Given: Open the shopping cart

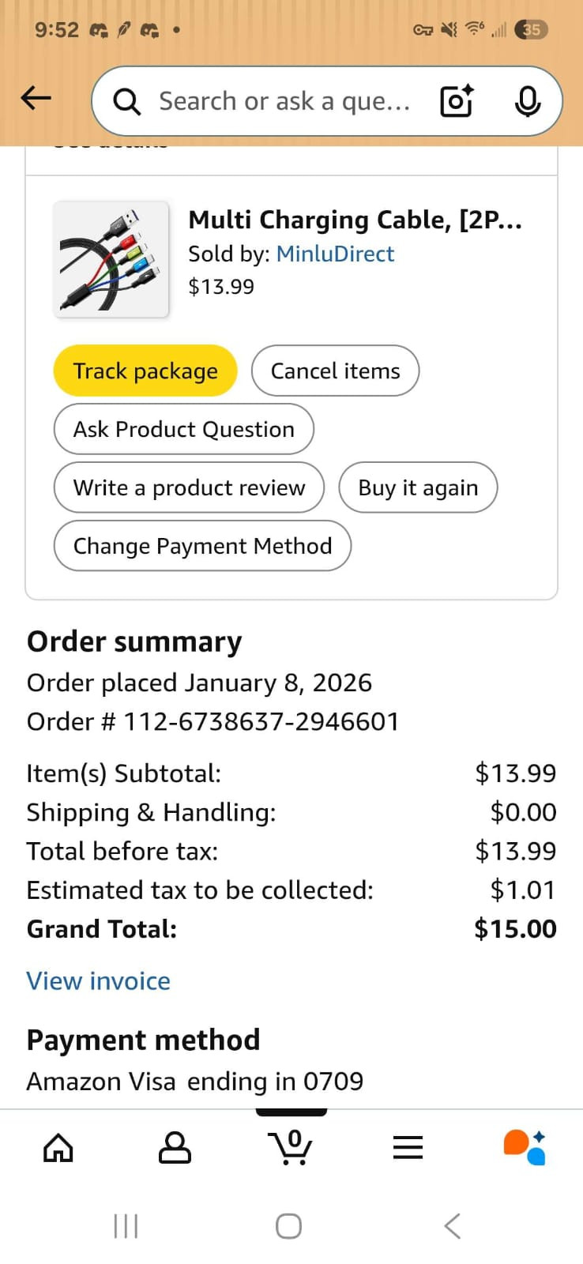Looking at the screenshot, I should click(x=291, y=1148).
